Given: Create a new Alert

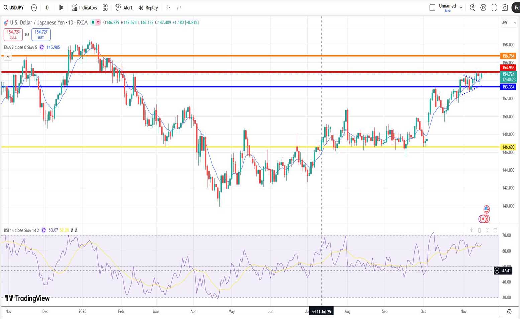Looking at the screenshot, I should [124, 8].
